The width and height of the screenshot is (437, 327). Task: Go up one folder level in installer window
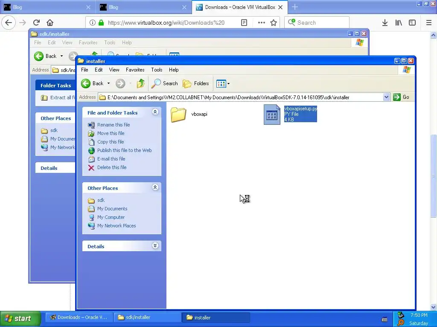[141, 83]
